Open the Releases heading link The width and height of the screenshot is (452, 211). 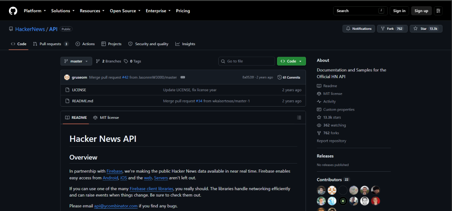[325, 156]
